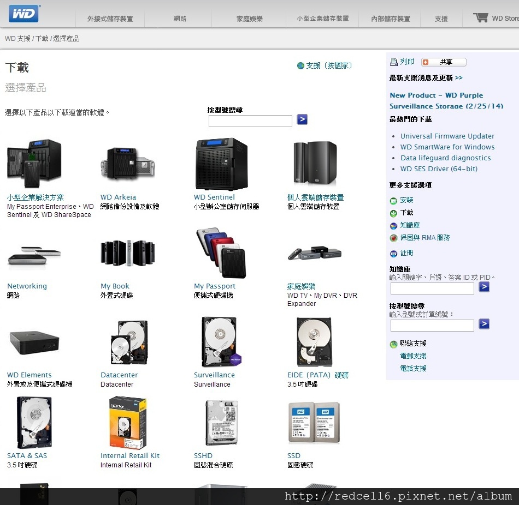Submit knowledge base search arrow button
The width and height of the screenshot is (519, 505).
(x=484, y=287)
